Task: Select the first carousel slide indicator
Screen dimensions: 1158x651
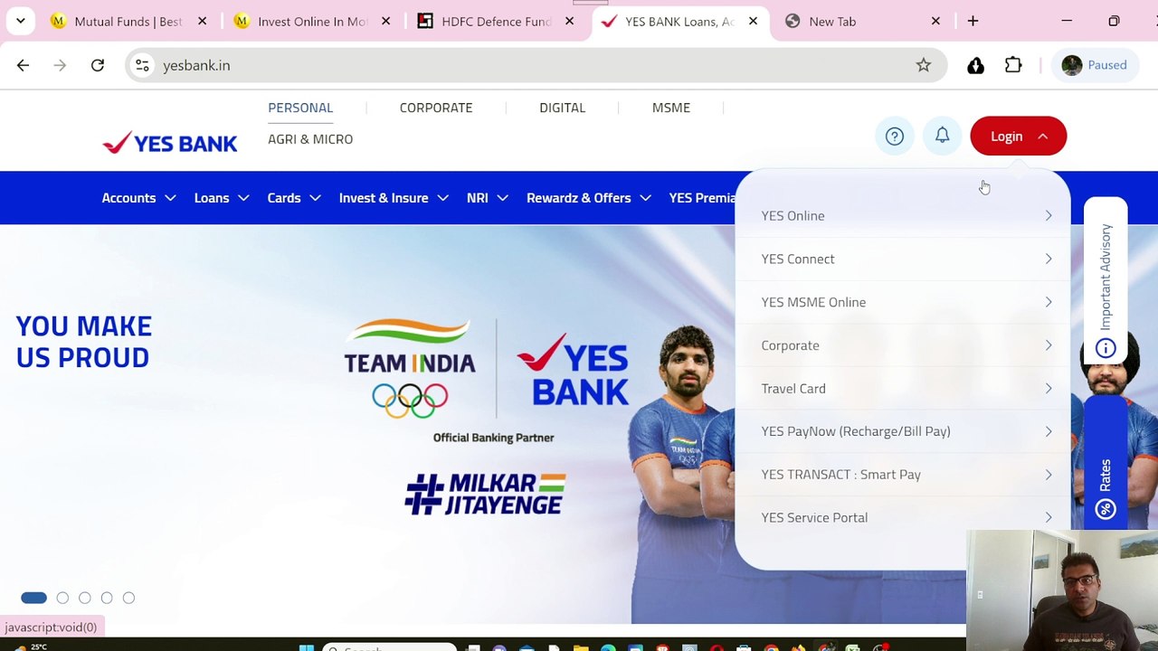Action: pos(33,598)
